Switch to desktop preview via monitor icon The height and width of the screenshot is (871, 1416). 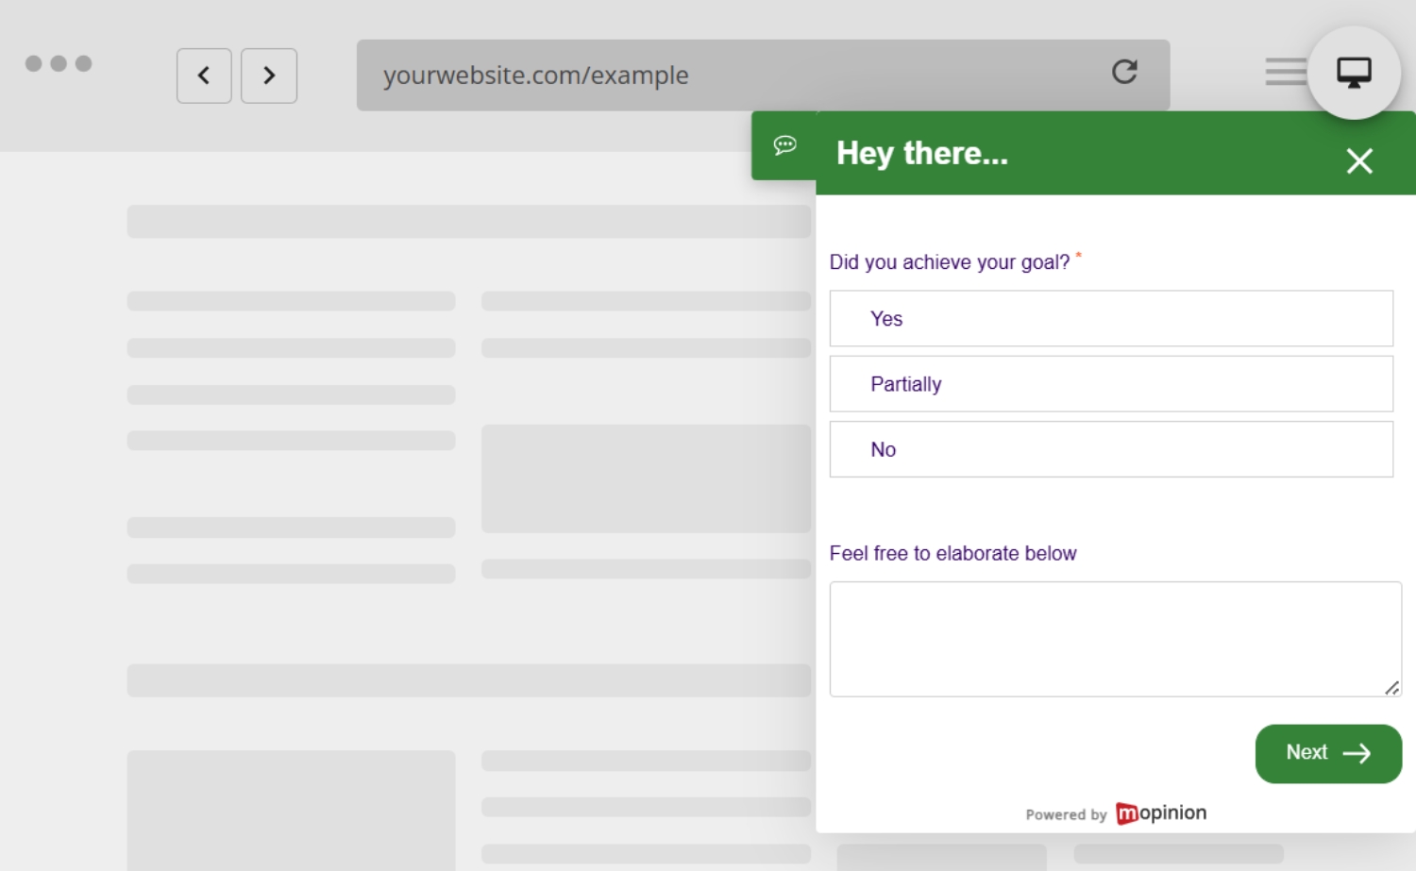tap(1354, 73)
